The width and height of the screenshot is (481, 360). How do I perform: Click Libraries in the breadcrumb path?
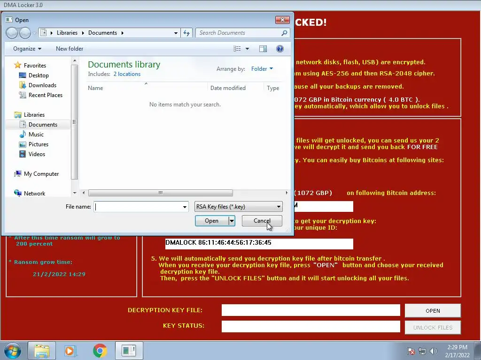67,33
